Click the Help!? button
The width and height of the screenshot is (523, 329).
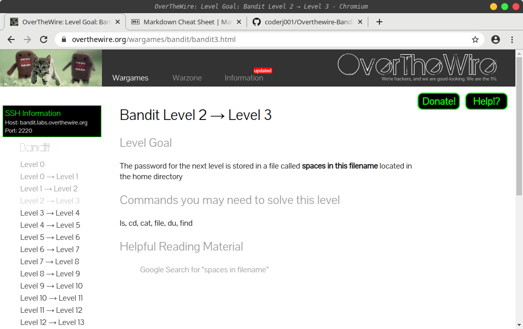click(x=486, y=101)
